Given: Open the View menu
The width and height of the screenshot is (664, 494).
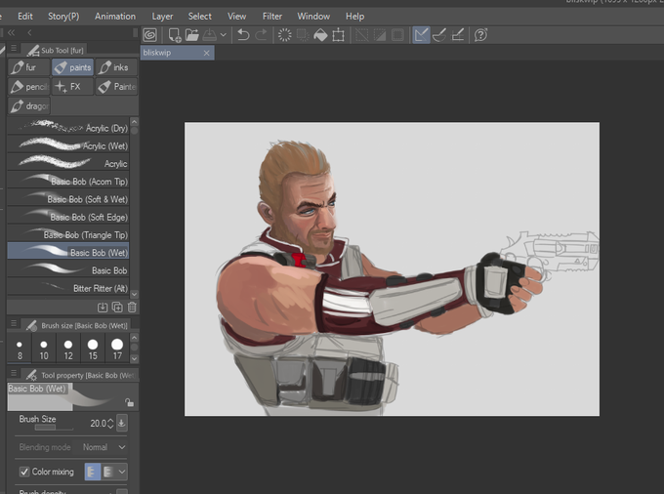Looking at the screenshot, I should pyautogui.click(x=236, y=16).
